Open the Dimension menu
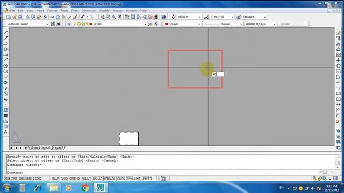Image resolution: width=344 pixels, height=193 pixels. (89, 11)
